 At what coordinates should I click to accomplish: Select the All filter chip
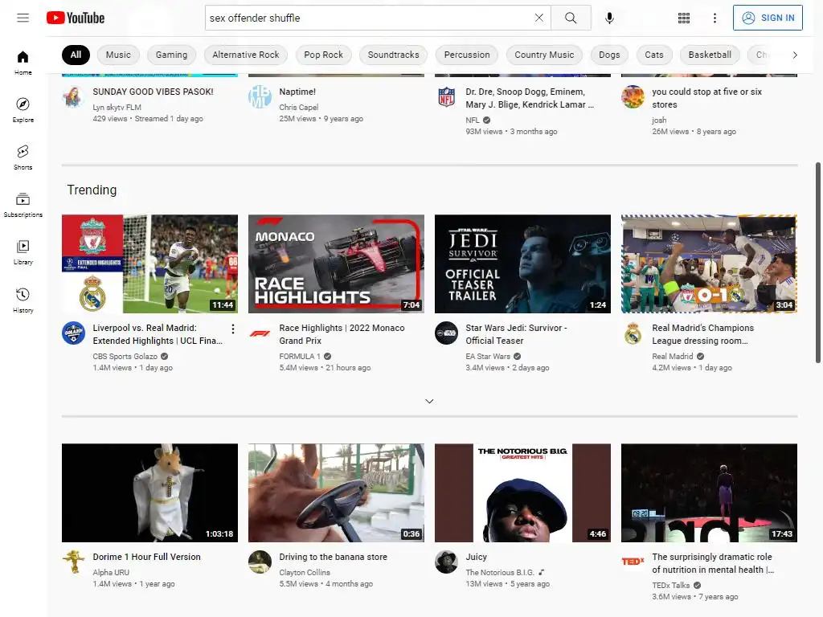(x=76, y=55)
